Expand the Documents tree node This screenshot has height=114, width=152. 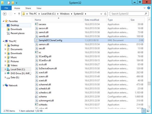point(5,49)
